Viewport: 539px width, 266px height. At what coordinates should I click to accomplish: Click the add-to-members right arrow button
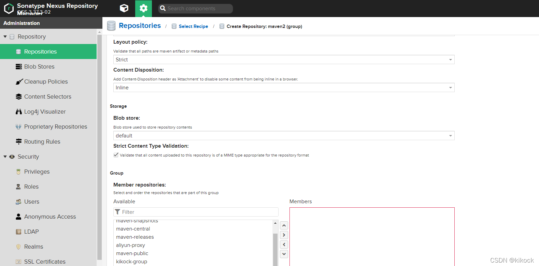tap(284, 235)
